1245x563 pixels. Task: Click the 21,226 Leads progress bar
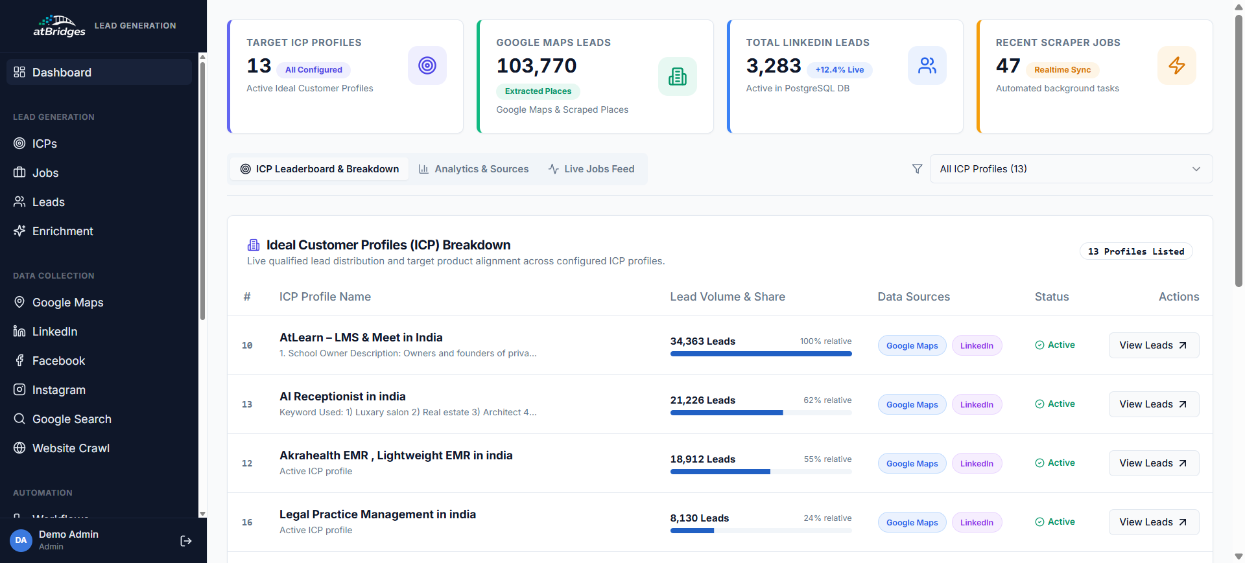(761, 413)
